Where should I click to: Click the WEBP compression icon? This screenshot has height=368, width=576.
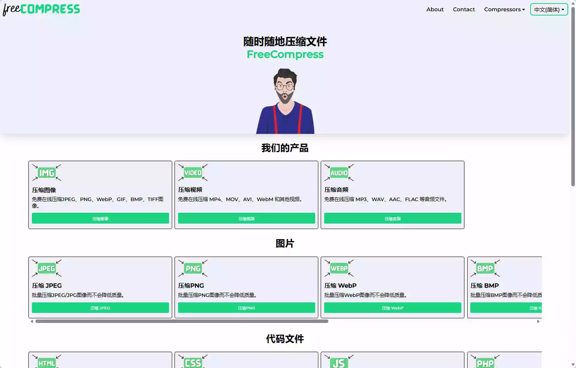(x=339, y=268)
